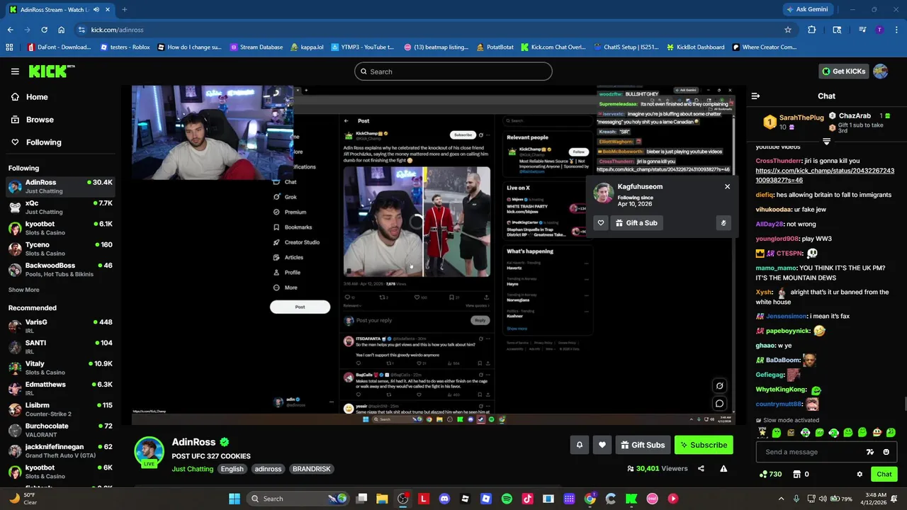Open the Kick hamburger menu
Viewport: 907px width, 510px height.
(x=15, y=72)
